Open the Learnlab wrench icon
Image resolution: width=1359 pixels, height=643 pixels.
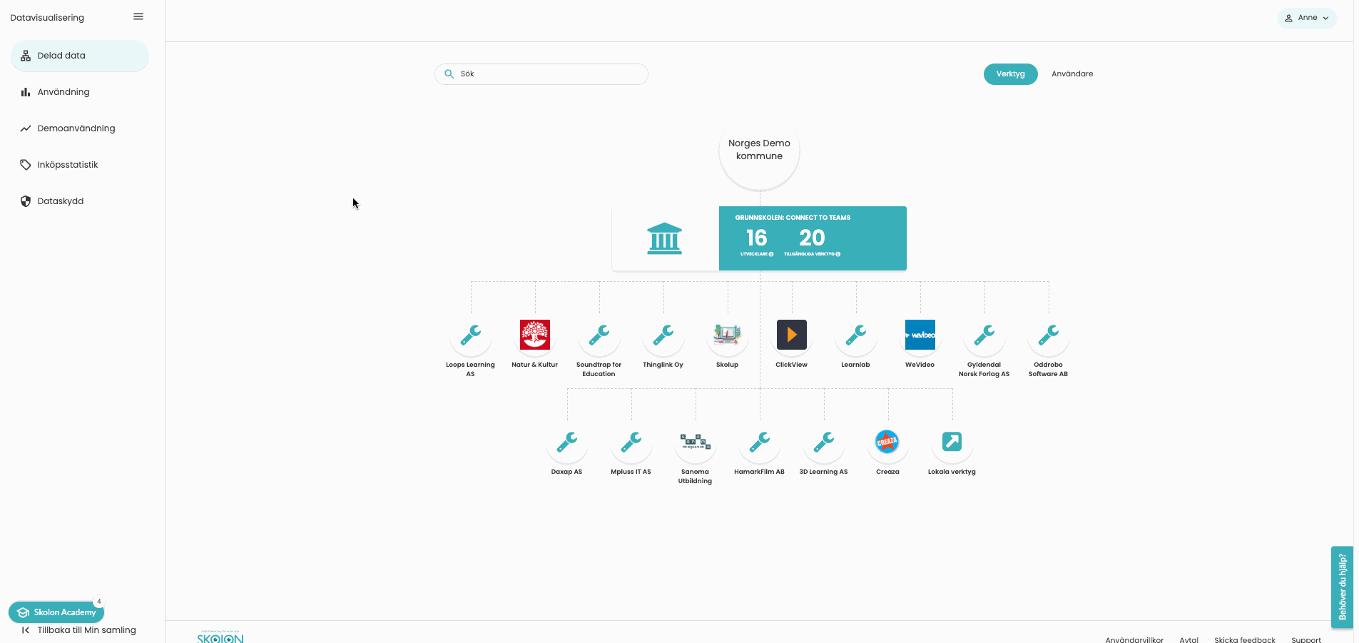(x=856, y=335)
